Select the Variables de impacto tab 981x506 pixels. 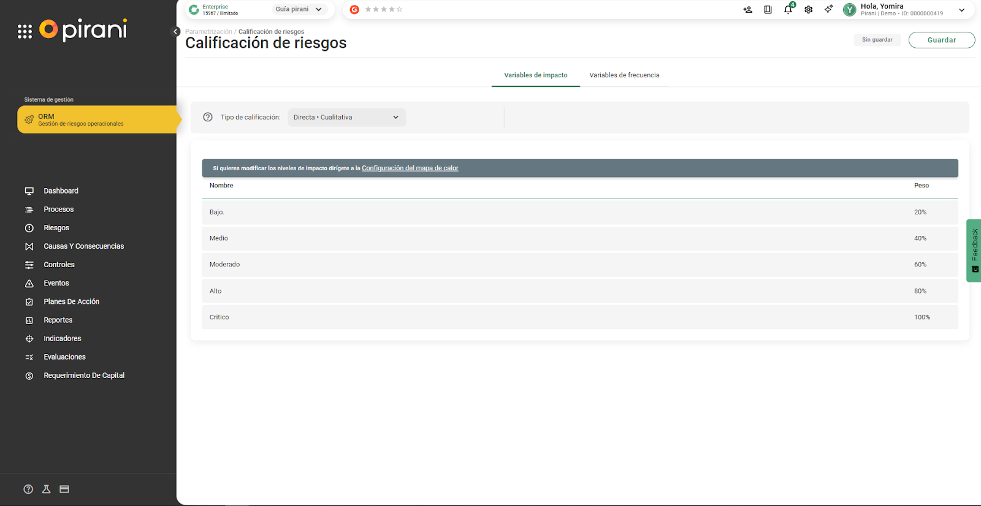click(535, 75)
